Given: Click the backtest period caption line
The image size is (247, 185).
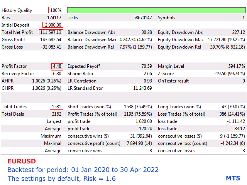Looking at the screenshot, I should click(x=83, y=170).
